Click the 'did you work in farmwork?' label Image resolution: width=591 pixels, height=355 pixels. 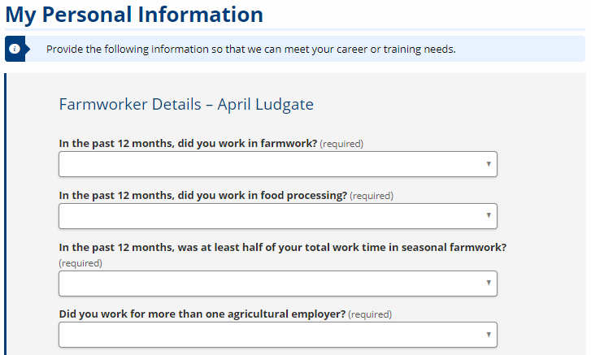[188, 144]
